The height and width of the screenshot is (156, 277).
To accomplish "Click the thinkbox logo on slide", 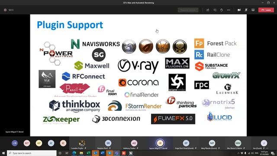I will coord(74,106).
